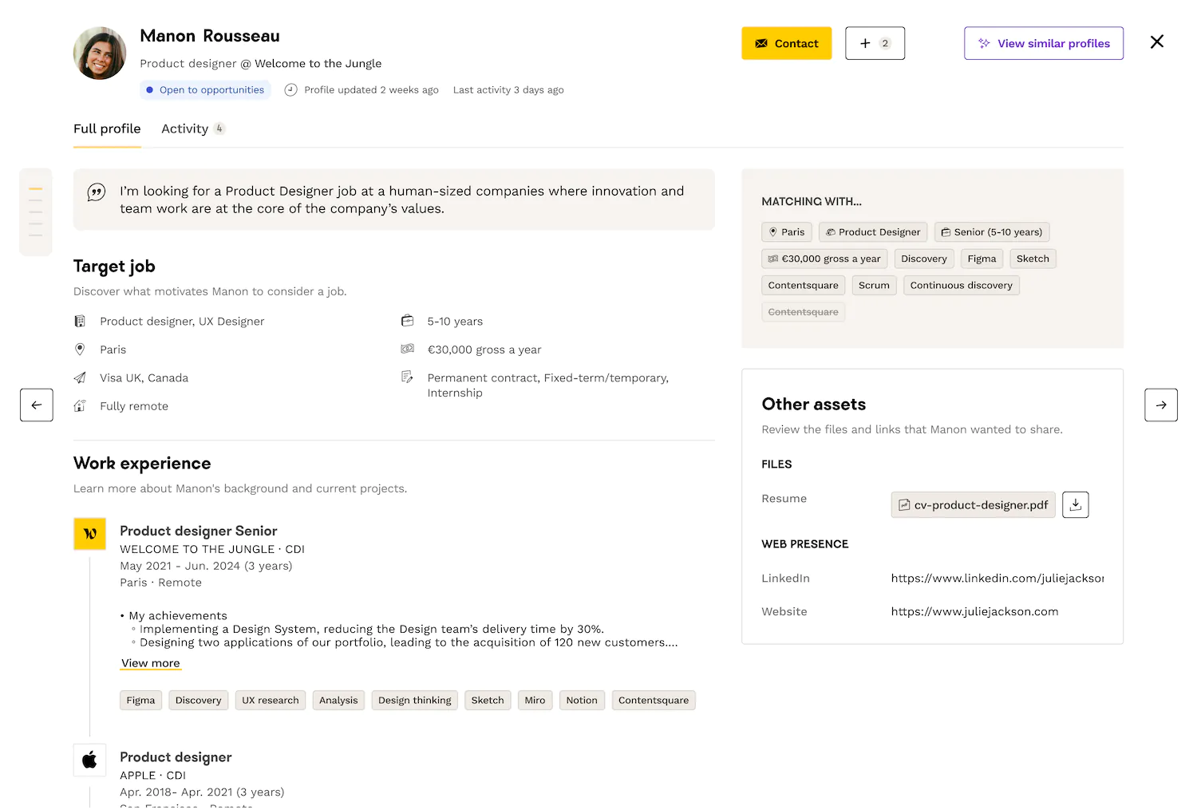The image size is (1197, 810).
Task: Click the Continuous discovery matching tag
Action: [x=961, y=285]
